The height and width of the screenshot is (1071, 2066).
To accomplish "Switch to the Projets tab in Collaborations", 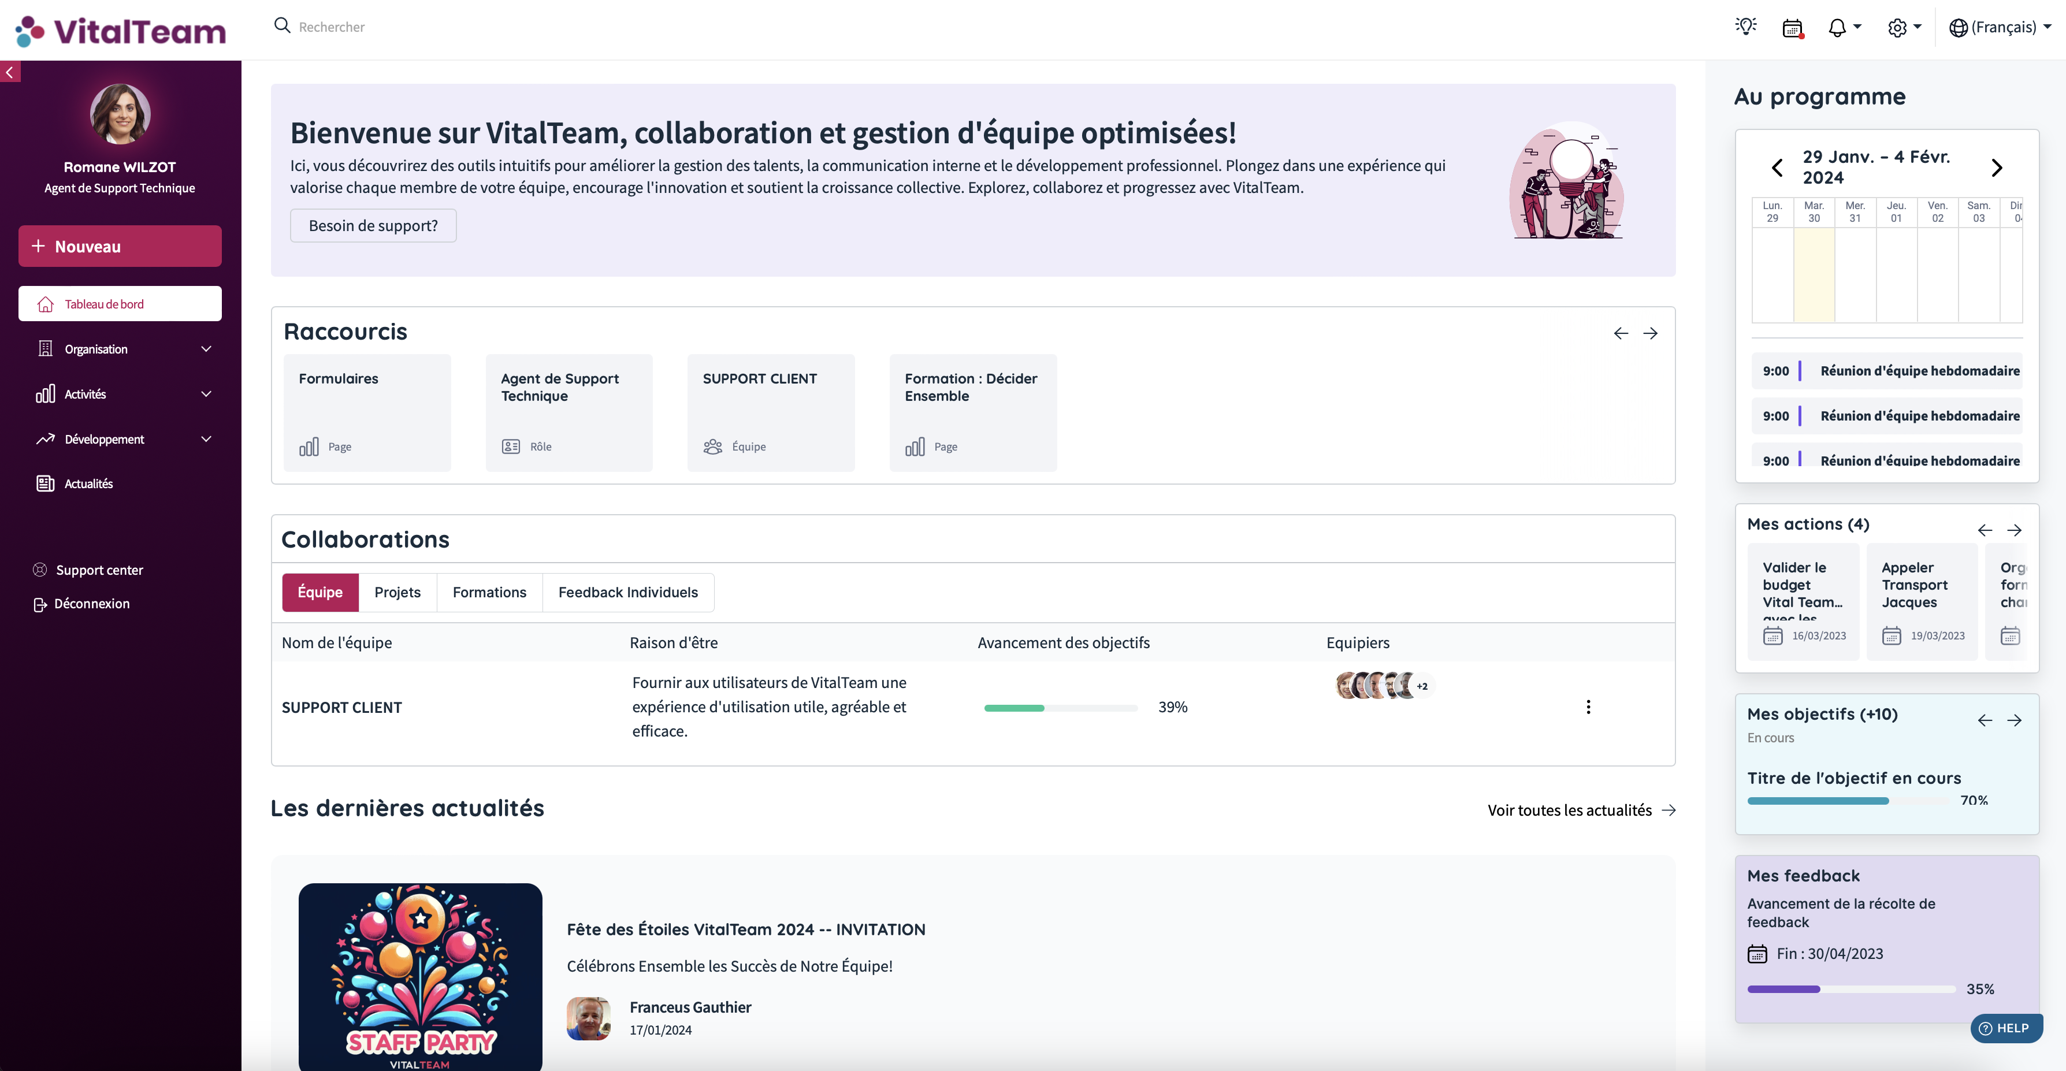I will tap(397, 592).
